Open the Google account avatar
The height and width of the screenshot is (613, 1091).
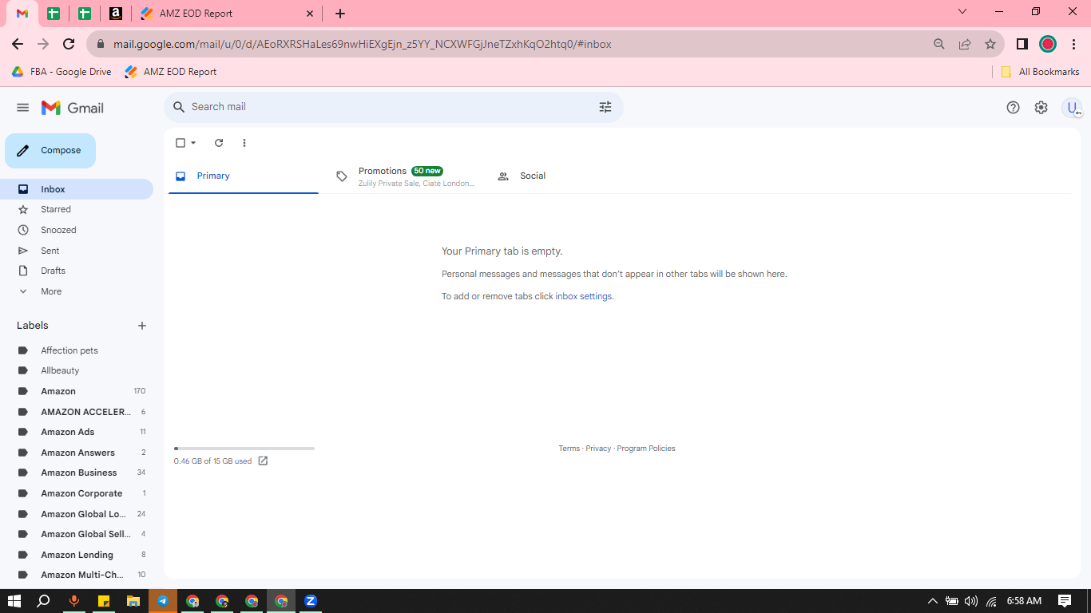tap(1072, 108)
